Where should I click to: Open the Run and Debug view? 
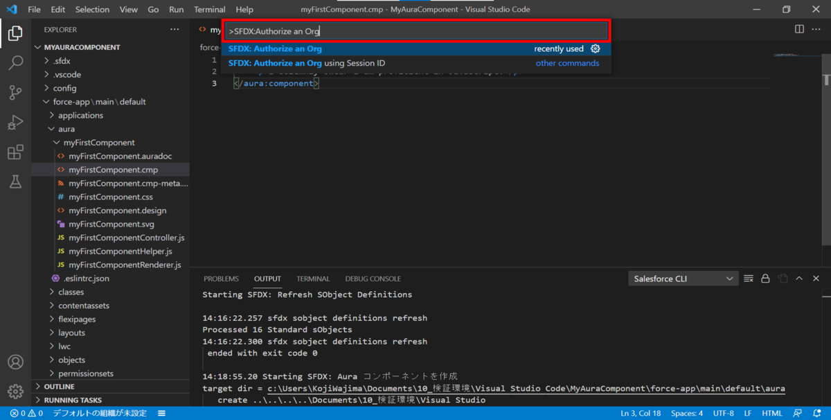15,123
